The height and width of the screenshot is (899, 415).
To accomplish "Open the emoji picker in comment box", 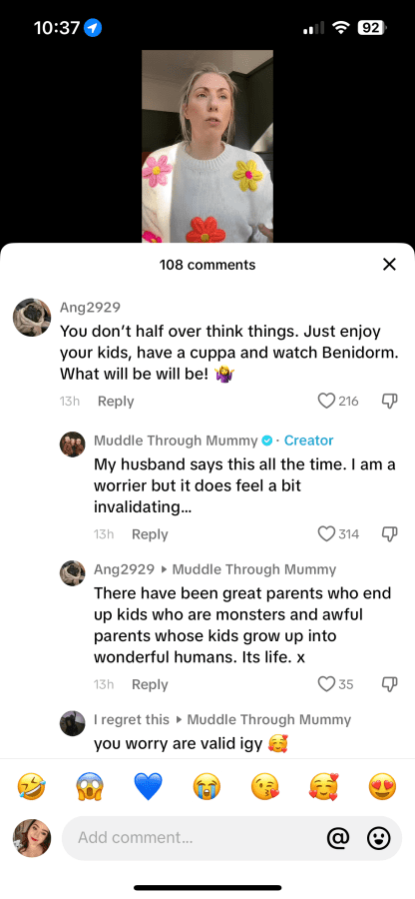I will click(379, 838).
